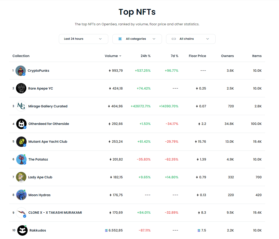Open the Rakkudos collection
This screenshot has width=279, height=239.
[38, 230]
